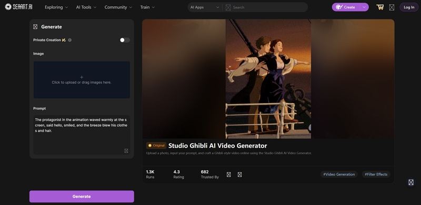This screenshot has height=205, width=421.
Task: Click the Generate panel header icon
Action: (35, 27)
